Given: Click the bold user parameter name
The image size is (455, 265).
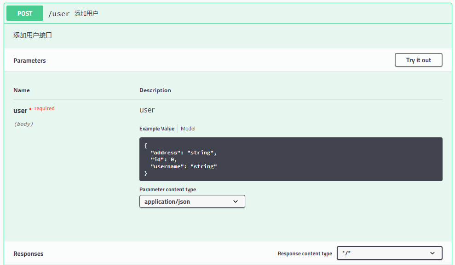Looking at the screenshot, I should coord(20,111).
